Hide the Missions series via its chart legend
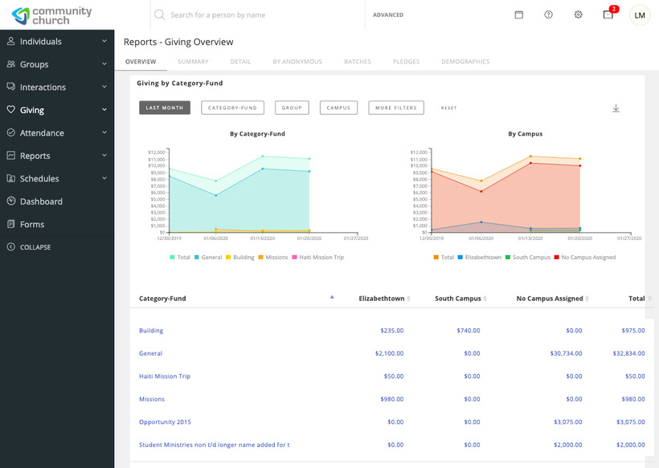The width and height of the screenshot is (659, 468). 279,257
